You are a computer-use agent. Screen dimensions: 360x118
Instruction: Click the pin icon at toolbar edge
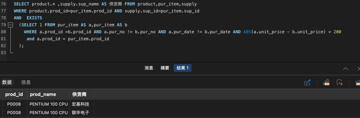click(x=358, y=82)
